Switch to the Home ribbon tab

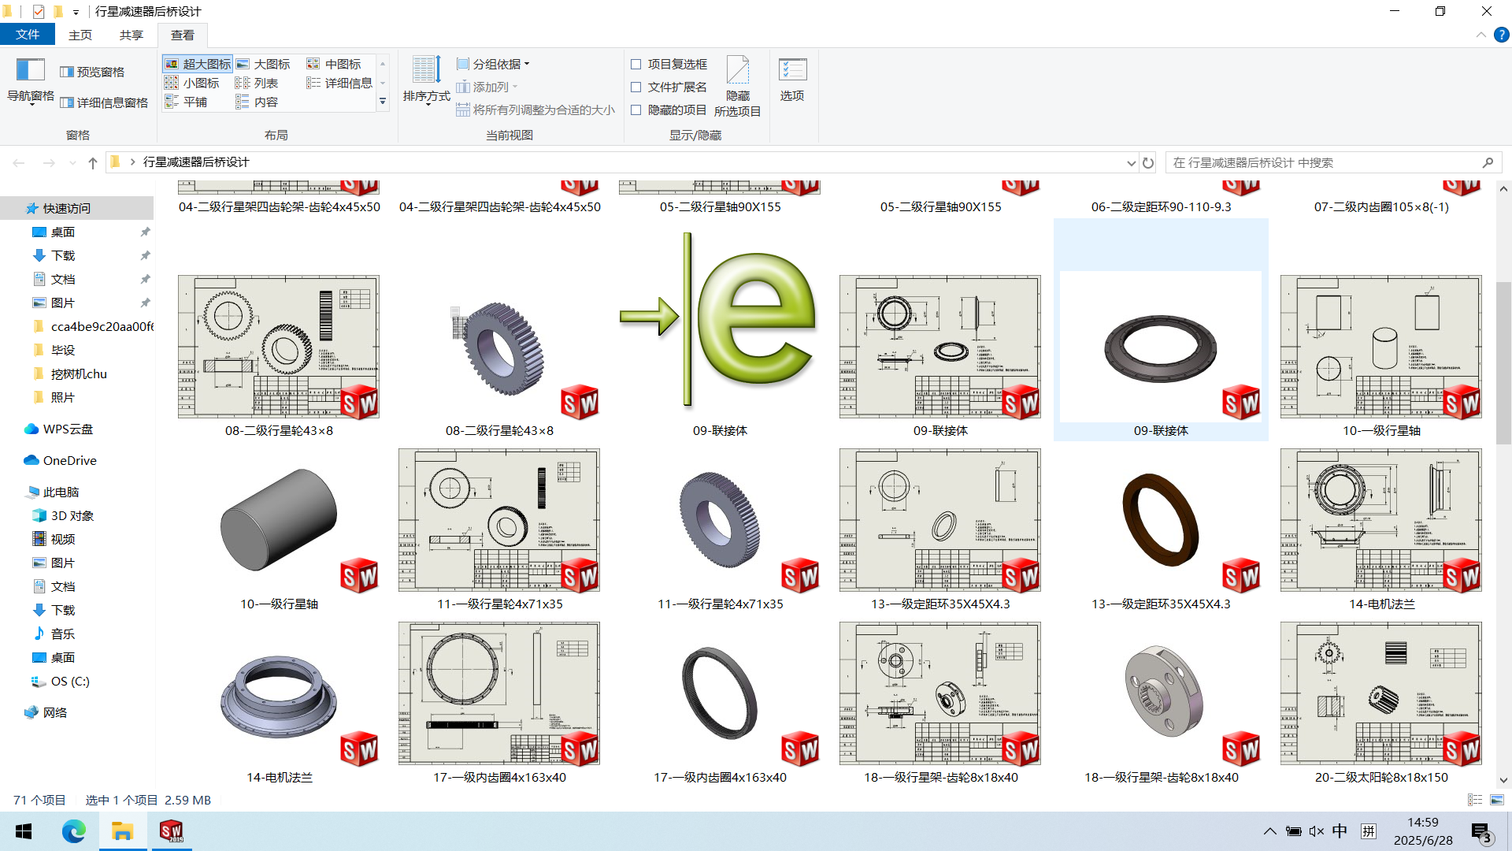80,35
